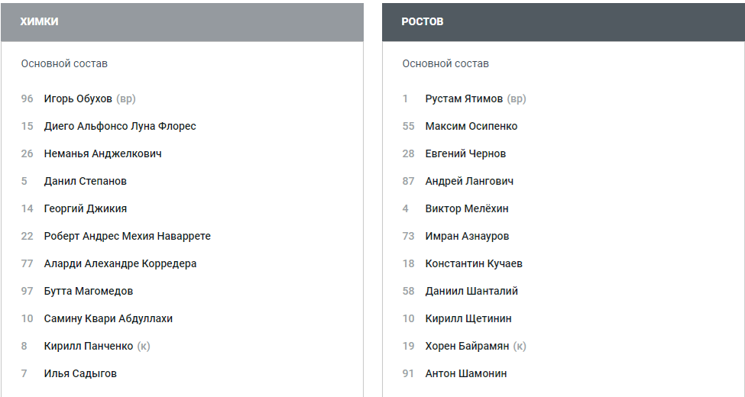Click Константин Кучаев's name
The image size is (745, 397).
pyautogui.click(x=474, y=263)
